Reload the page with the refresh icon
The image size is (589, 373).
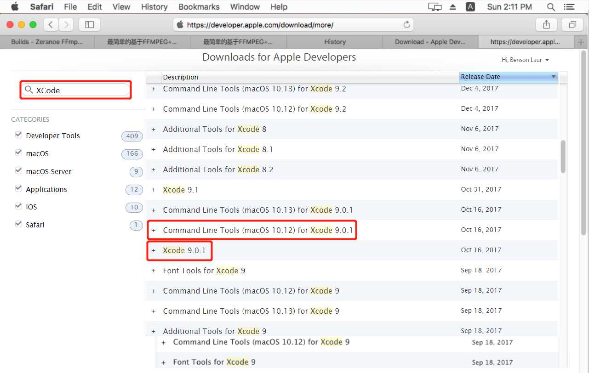[406, 25]
